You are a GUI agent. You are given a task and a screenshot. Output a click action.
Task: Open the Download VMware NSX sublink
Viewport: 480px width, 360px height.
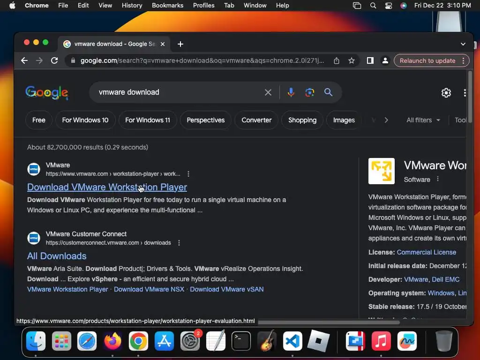pos(149,289)
